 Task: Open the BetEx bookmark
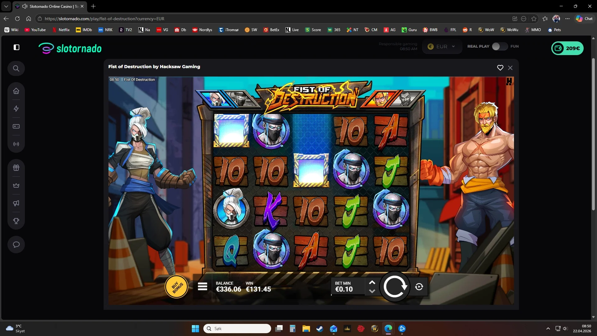[x=271, y=30]
